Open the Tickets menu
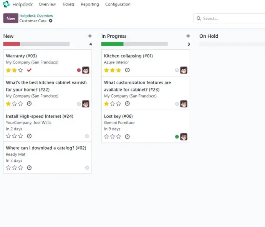Image resolution: width=265 pixels, height=227 pixels. pos(68,4)
